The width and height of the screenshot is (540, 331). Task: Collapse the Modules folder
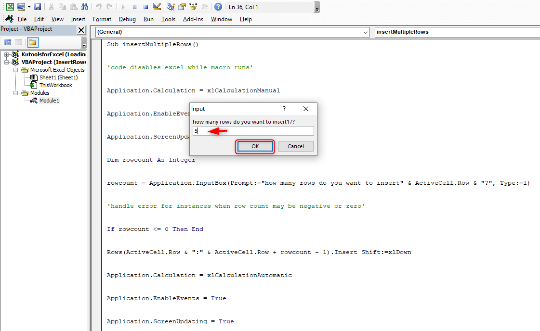(16, 92)
